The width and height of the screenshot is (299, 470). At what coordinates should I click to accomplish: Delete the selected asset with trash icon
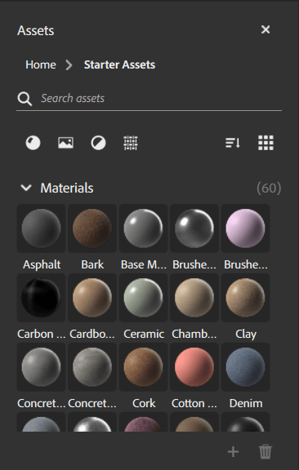coord(266,452)
